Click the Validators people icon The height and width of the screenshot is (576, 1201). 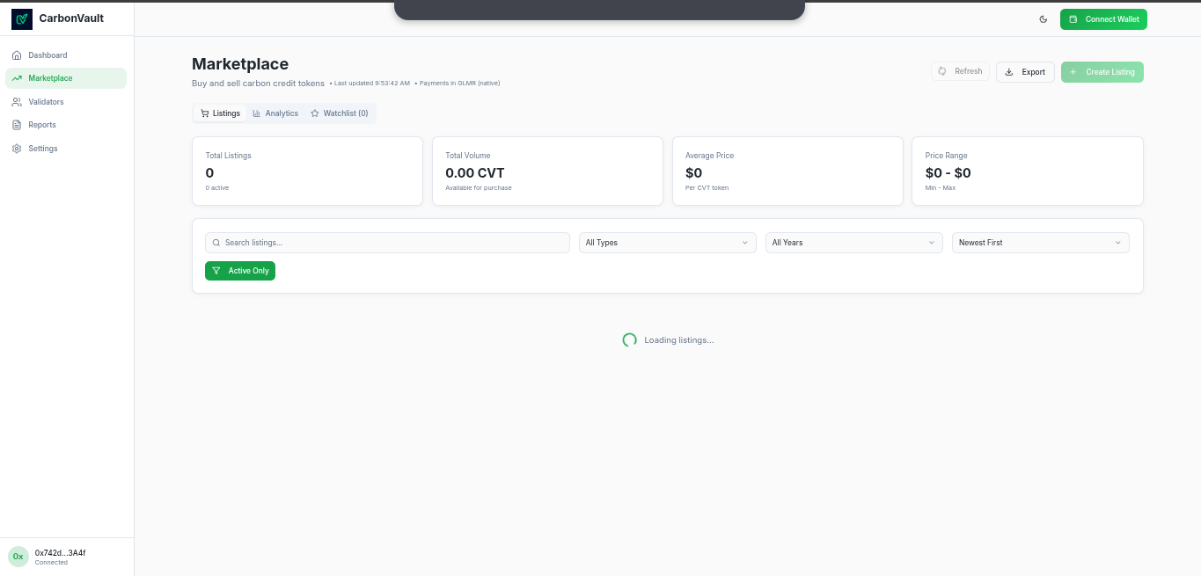(17, 102)
